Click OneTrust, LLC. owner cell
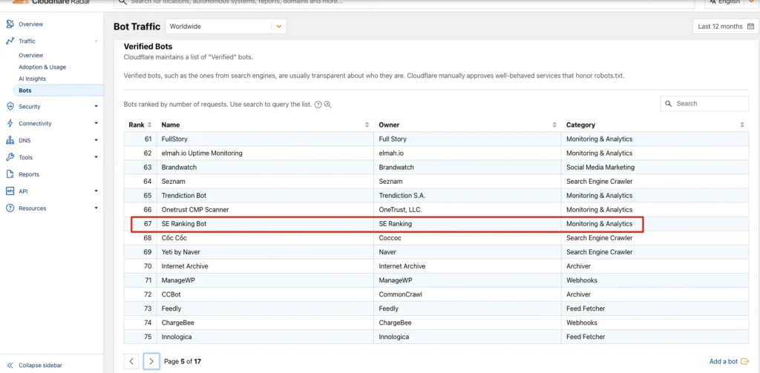This screenshot has height=373, width=760. (400, 210)
